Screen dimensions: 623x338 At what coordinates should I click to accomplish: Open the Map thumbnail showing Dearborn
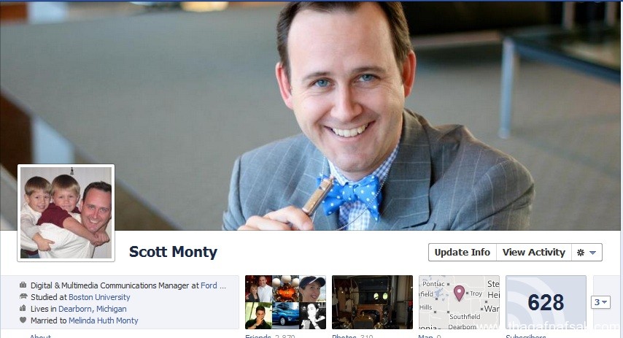(459, 302)
